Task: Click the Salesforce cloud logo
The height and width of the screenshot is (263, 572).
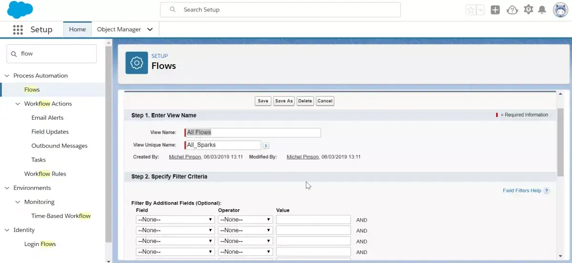Action: (x=20, y=10)
